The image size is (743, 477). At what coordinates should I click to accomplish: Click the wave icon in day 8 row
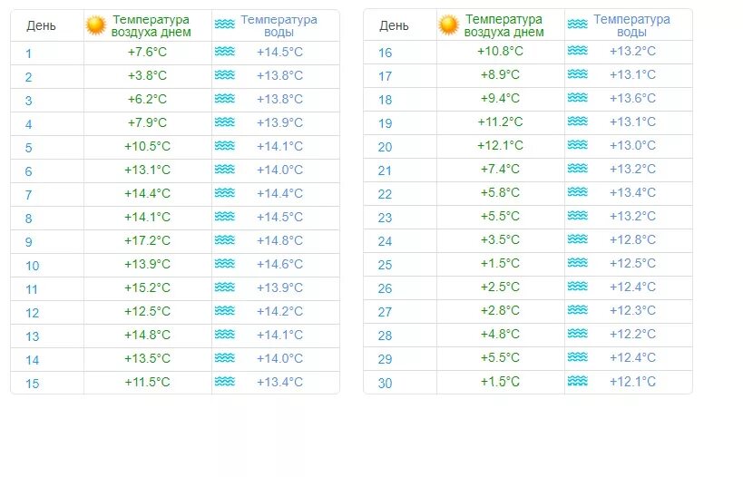click(x=225, y=217)
